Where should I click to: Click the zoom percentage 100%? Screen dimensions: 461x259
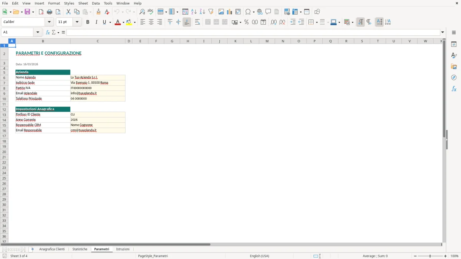pyautogui.click(x=454, y=256)
